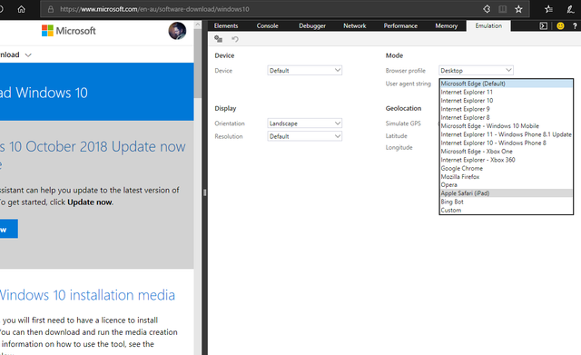Viewport: 581px width, 355px height.
Task: Switch to the Console tab
Action: click(267, 25)
